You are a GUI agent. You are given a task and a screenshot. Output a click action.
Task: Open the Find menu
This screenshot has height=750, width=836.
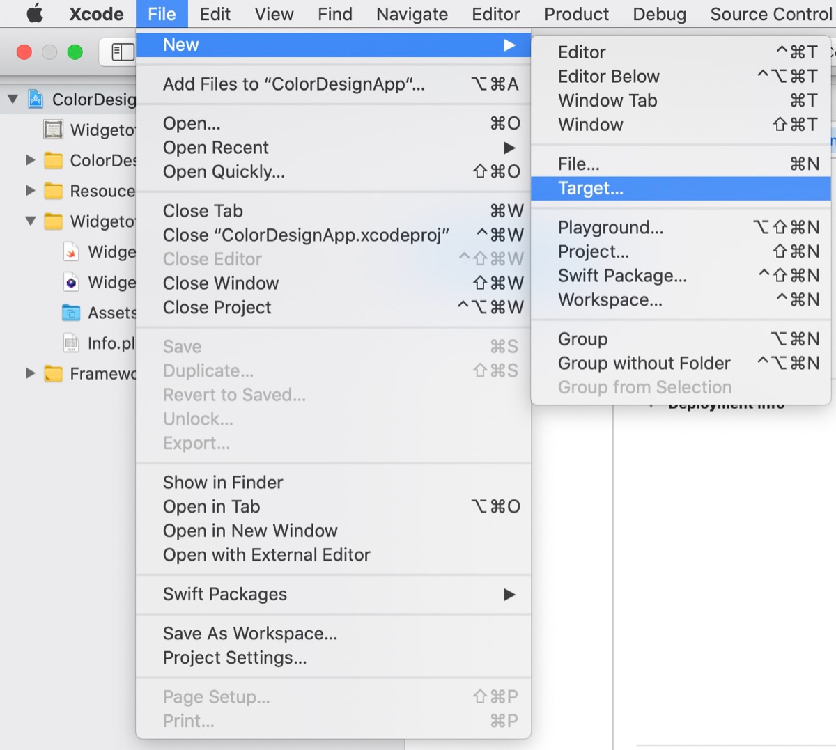pos(335,14)
